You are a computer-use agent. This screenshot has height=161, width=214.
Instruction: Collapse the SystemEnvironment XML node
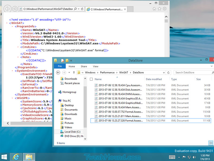[12, 71]
